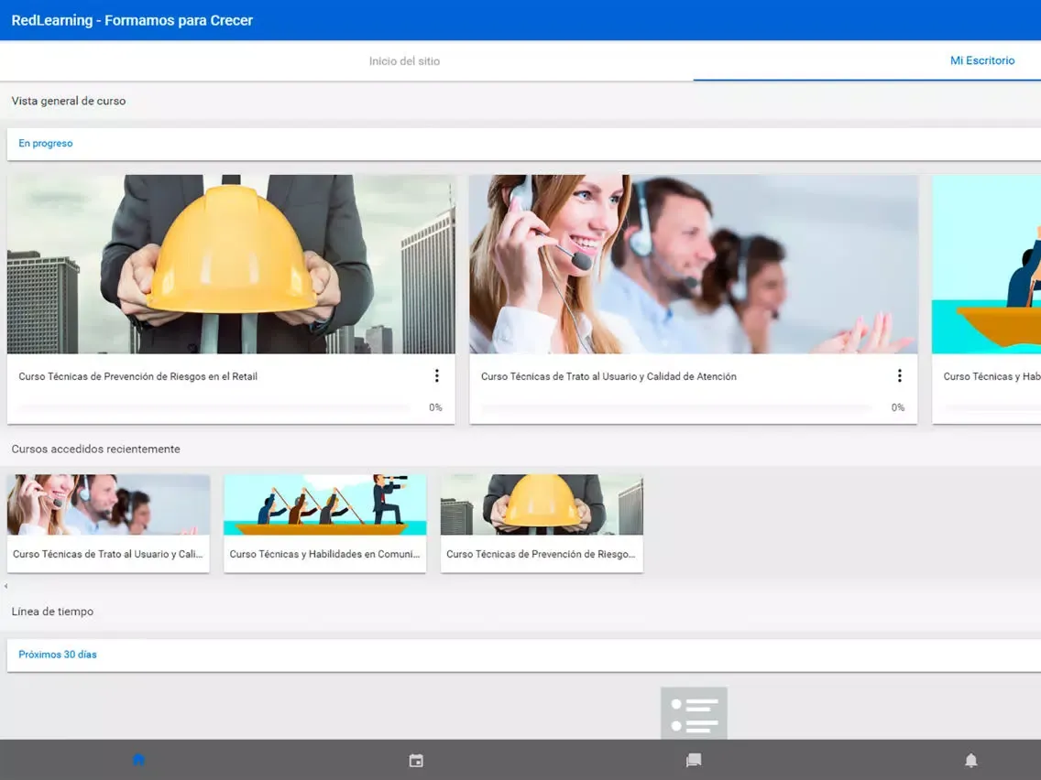The height and width of the screenshot is (780, 1041).
Task: Open the calendar icon in bottom bar
Action: pos(416,760)
